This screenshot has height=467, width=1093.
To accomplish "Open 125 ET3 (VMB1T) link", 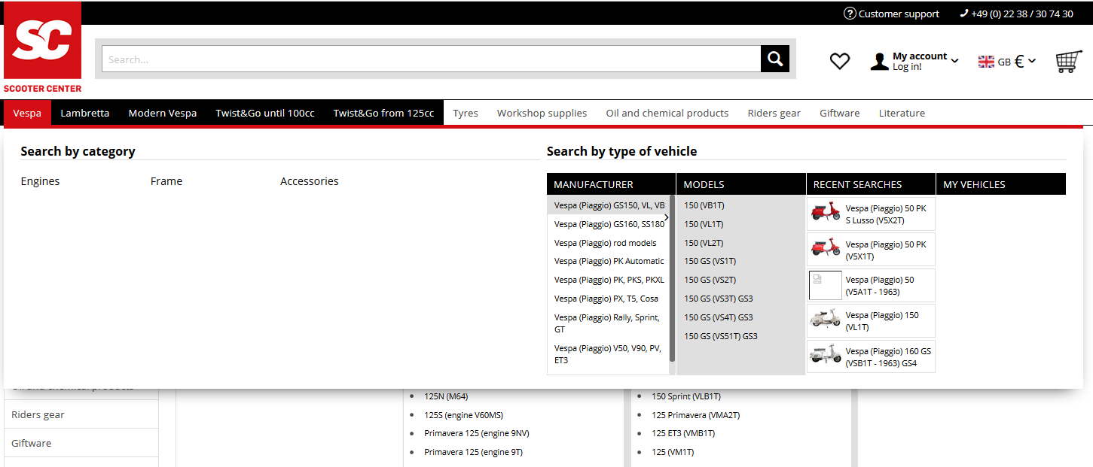I will 683,433.
